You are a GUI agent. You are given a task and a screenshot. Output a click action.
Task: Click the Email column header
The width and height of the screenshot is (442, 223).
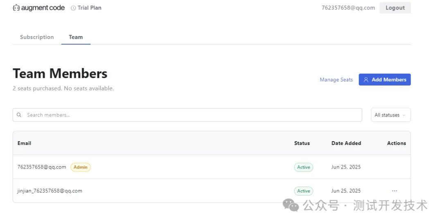point(24,143)
